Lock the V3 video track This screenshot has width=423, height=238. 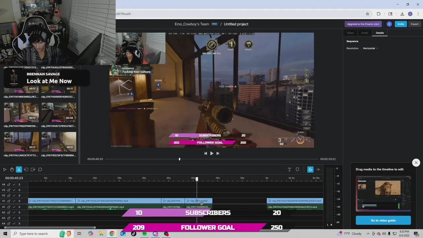[x=9, y=190]
